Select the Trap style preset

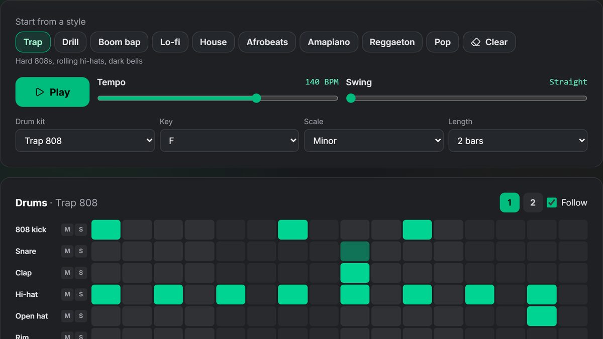[x=33, y=42]
